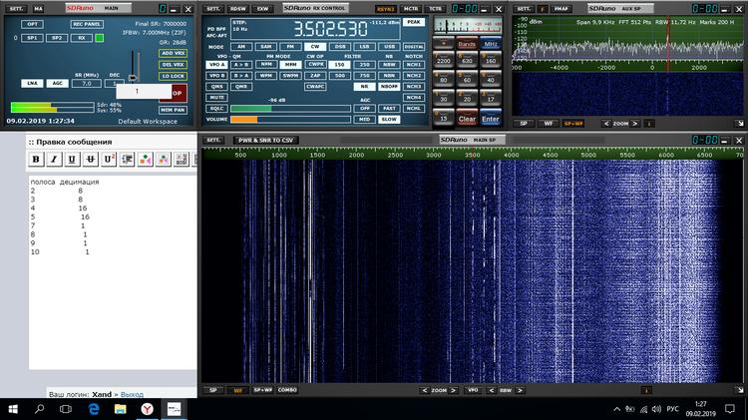
Task: Switch AUX SP to WF view
Action: click(x=549, y=124)
